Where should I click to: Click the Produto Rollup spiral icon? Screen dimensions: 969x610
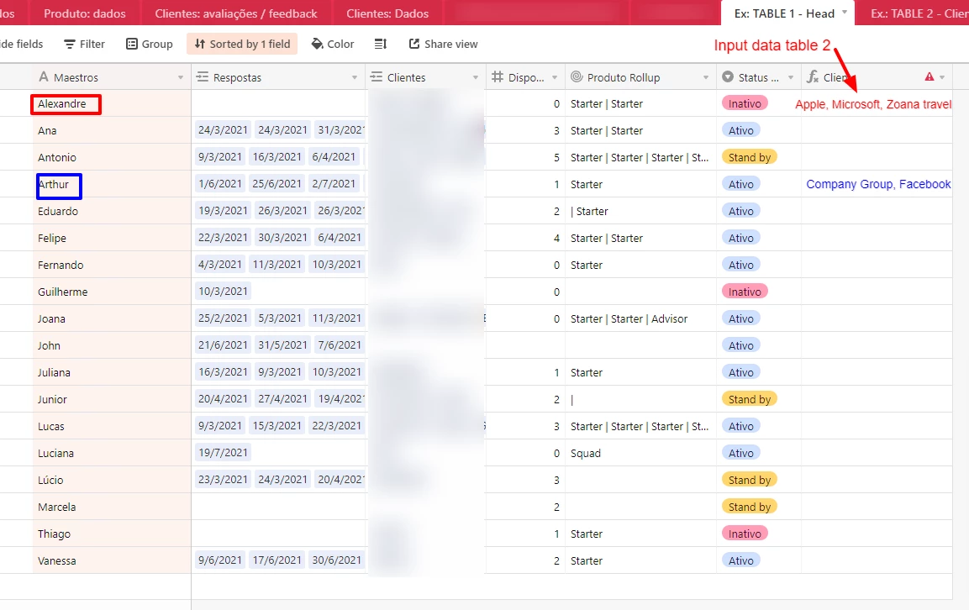[576, 76]
